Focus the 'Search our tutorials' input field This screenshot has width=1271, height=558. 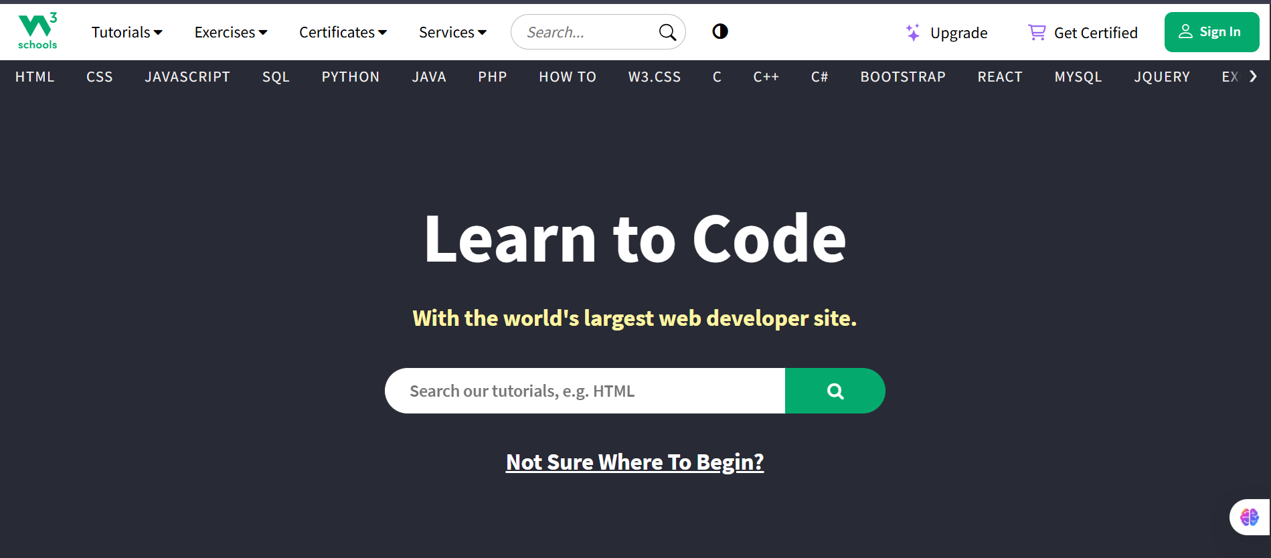[x=585, y=391]
